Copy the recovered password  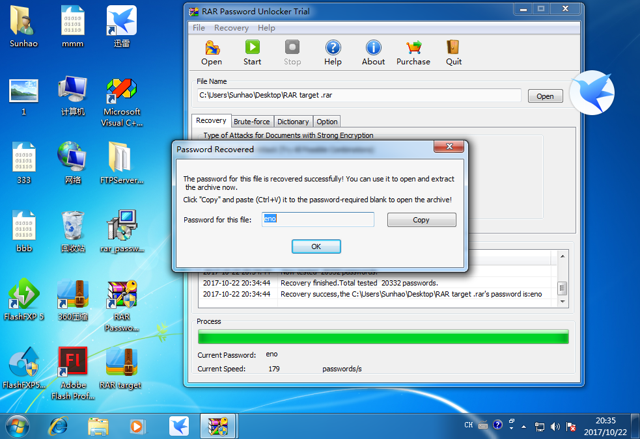(421, 220)
